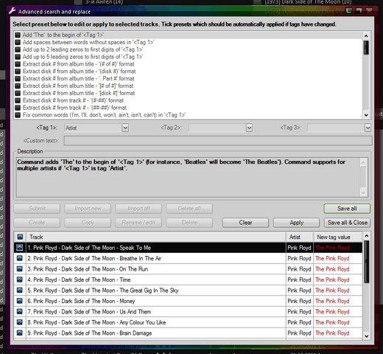Click the wrench icon in title bar

click(12, 11)
